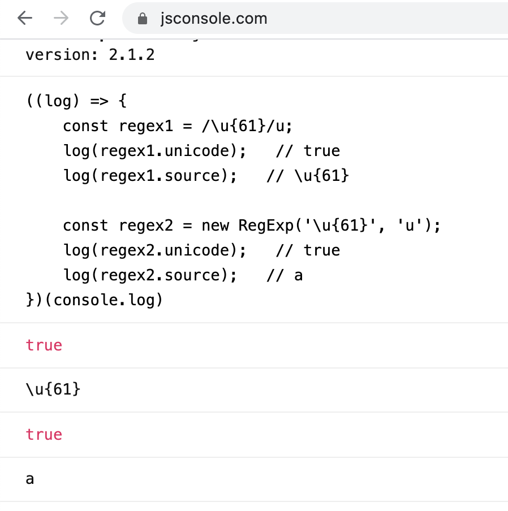Click the first pink true output

[x=44, y=345]
